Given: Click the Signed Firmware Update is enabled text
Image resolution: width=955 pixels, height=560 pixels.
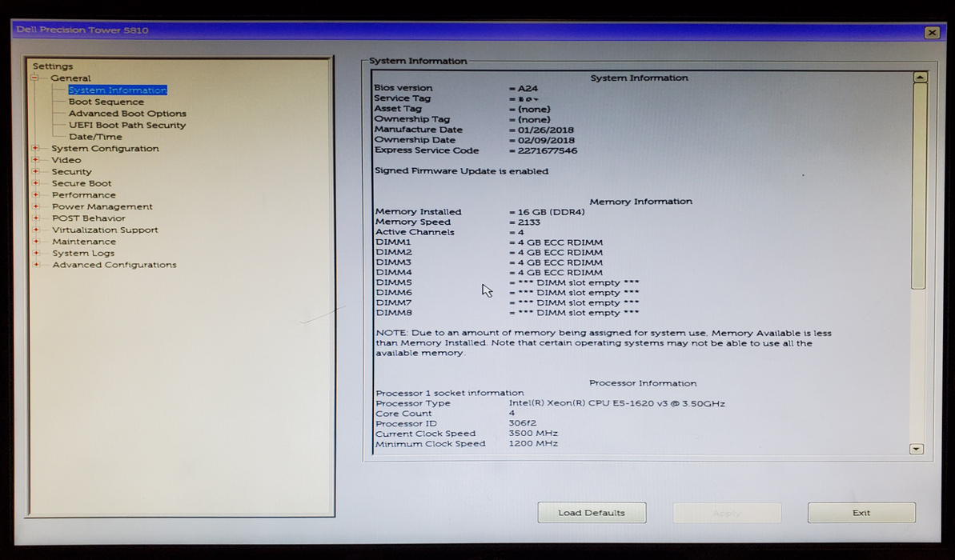Looking at the screenshot, I should point(461,171).
